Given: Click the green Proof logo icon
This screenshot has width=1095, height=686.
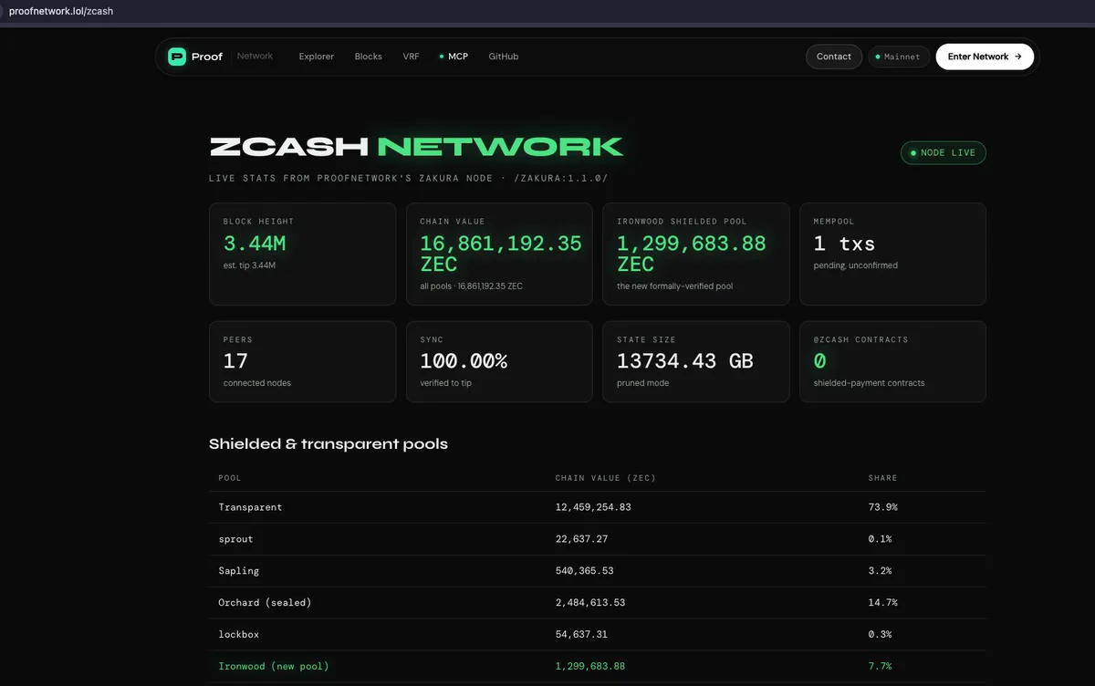Looking at the screenshot, I should pos(177,57).
